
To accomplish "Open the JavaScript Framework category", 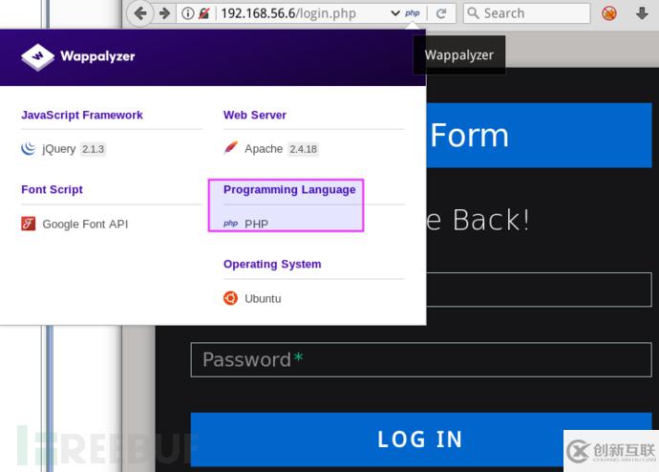I will 82,115.
